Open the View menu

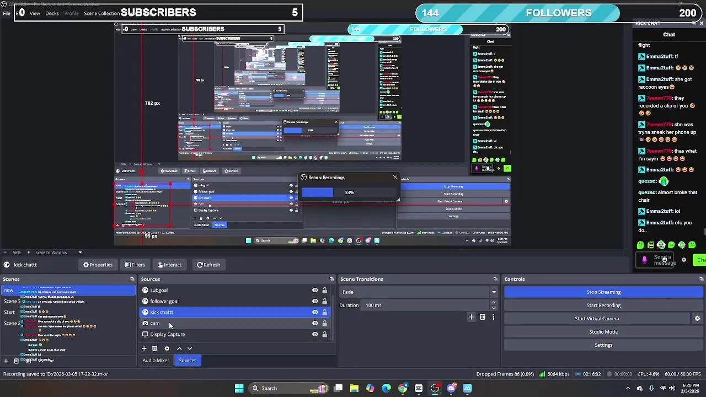point(35,13)
